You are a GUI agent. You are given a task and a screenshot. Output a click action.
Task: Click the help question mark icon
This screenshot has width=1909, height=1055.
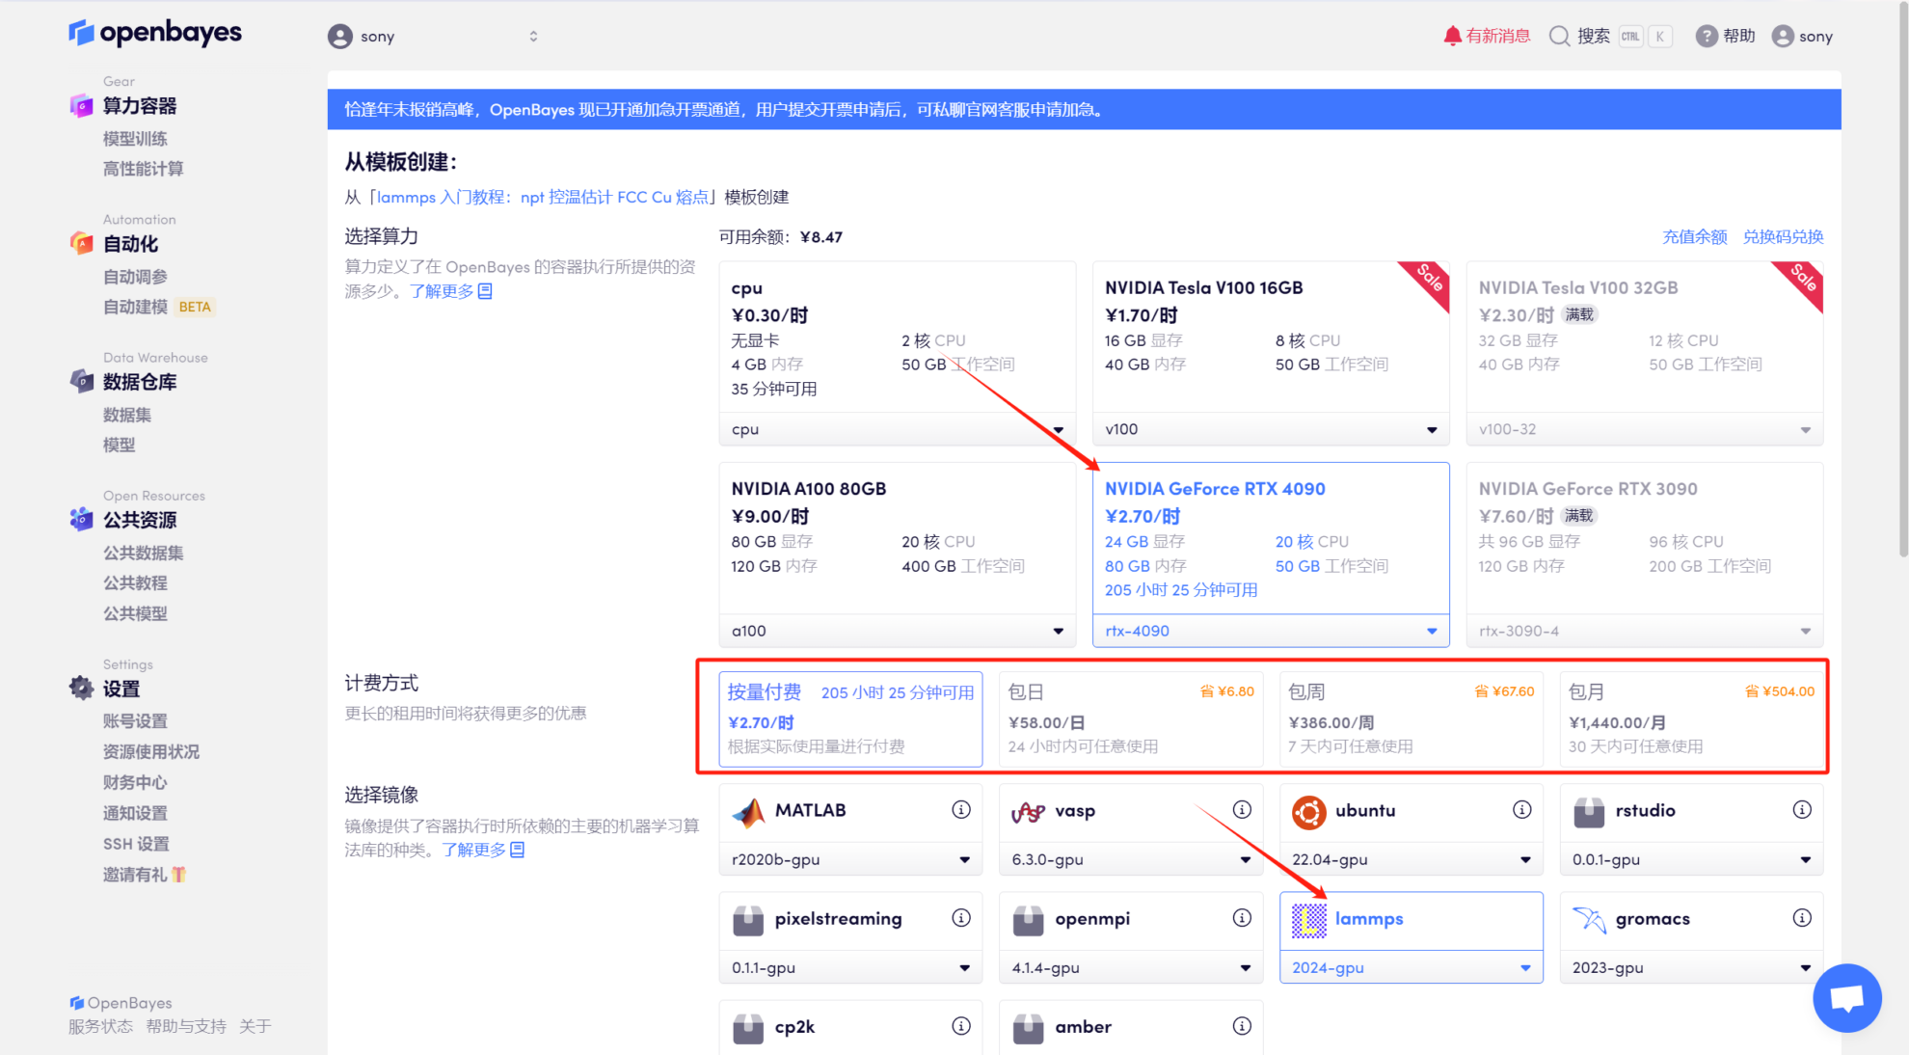[1707, 36]
